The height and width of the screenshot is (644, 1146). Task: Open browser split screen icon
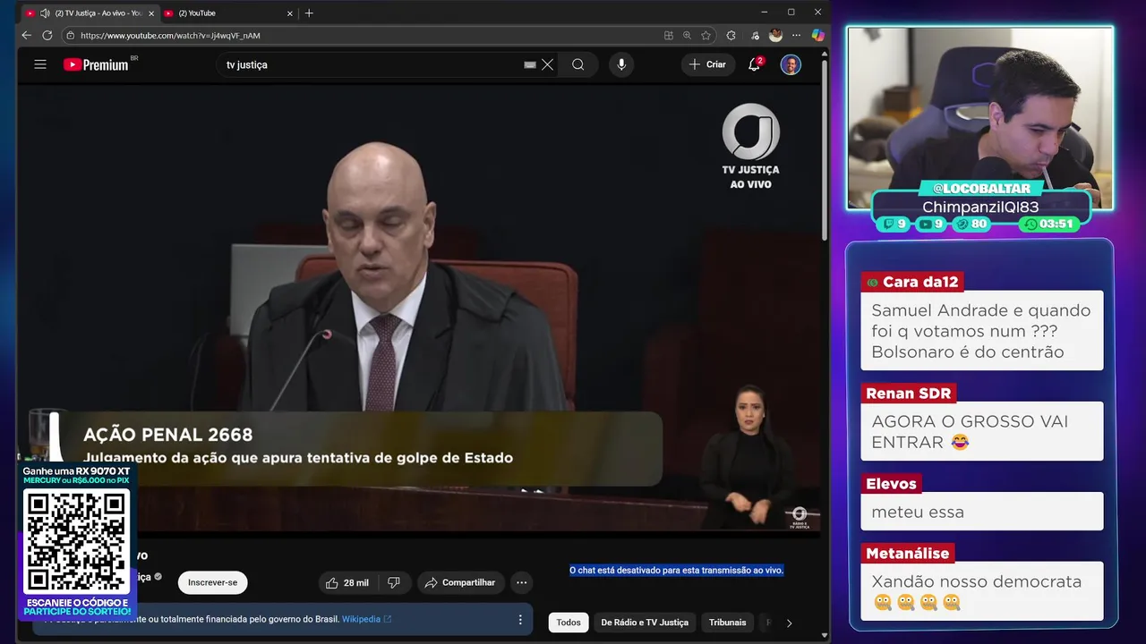coord(668,35)
